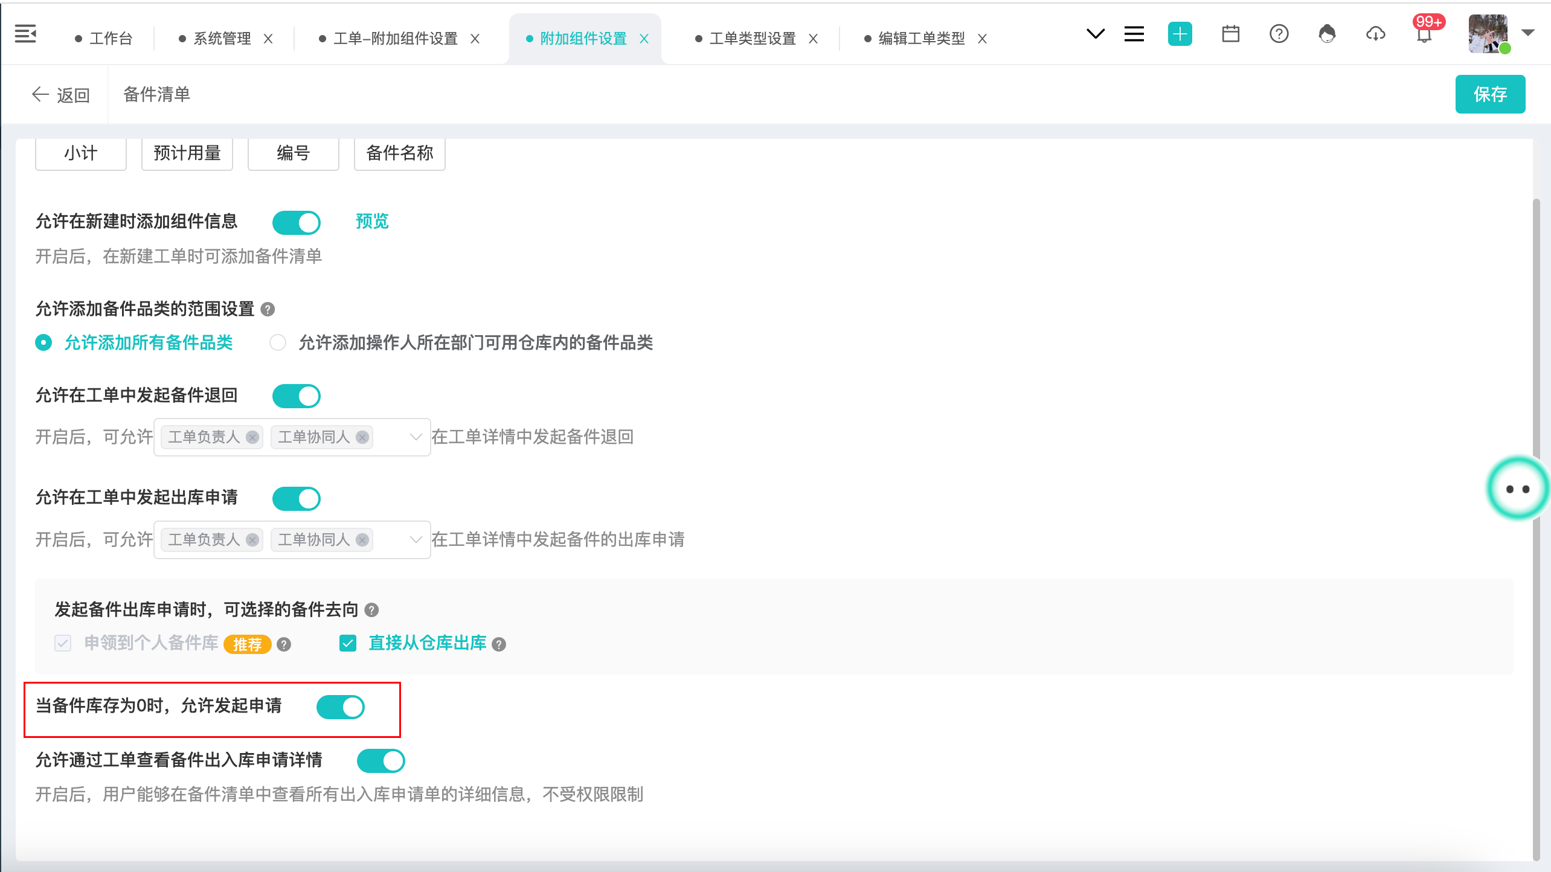This screenshot has width=1551, height=872.
Task: Click the help question mark icon
Action: [1279, 34]
